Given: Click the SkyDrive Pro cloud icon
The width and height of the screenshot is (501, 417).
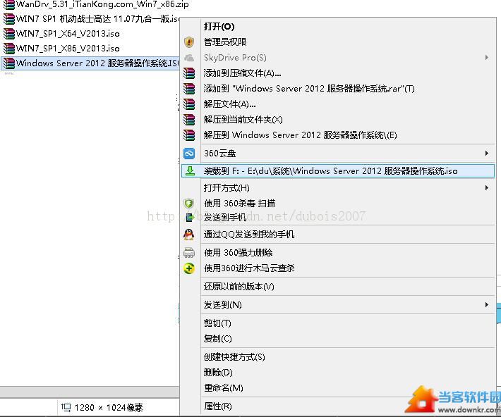Looking at the screenshot, I should tap(189, 58).
